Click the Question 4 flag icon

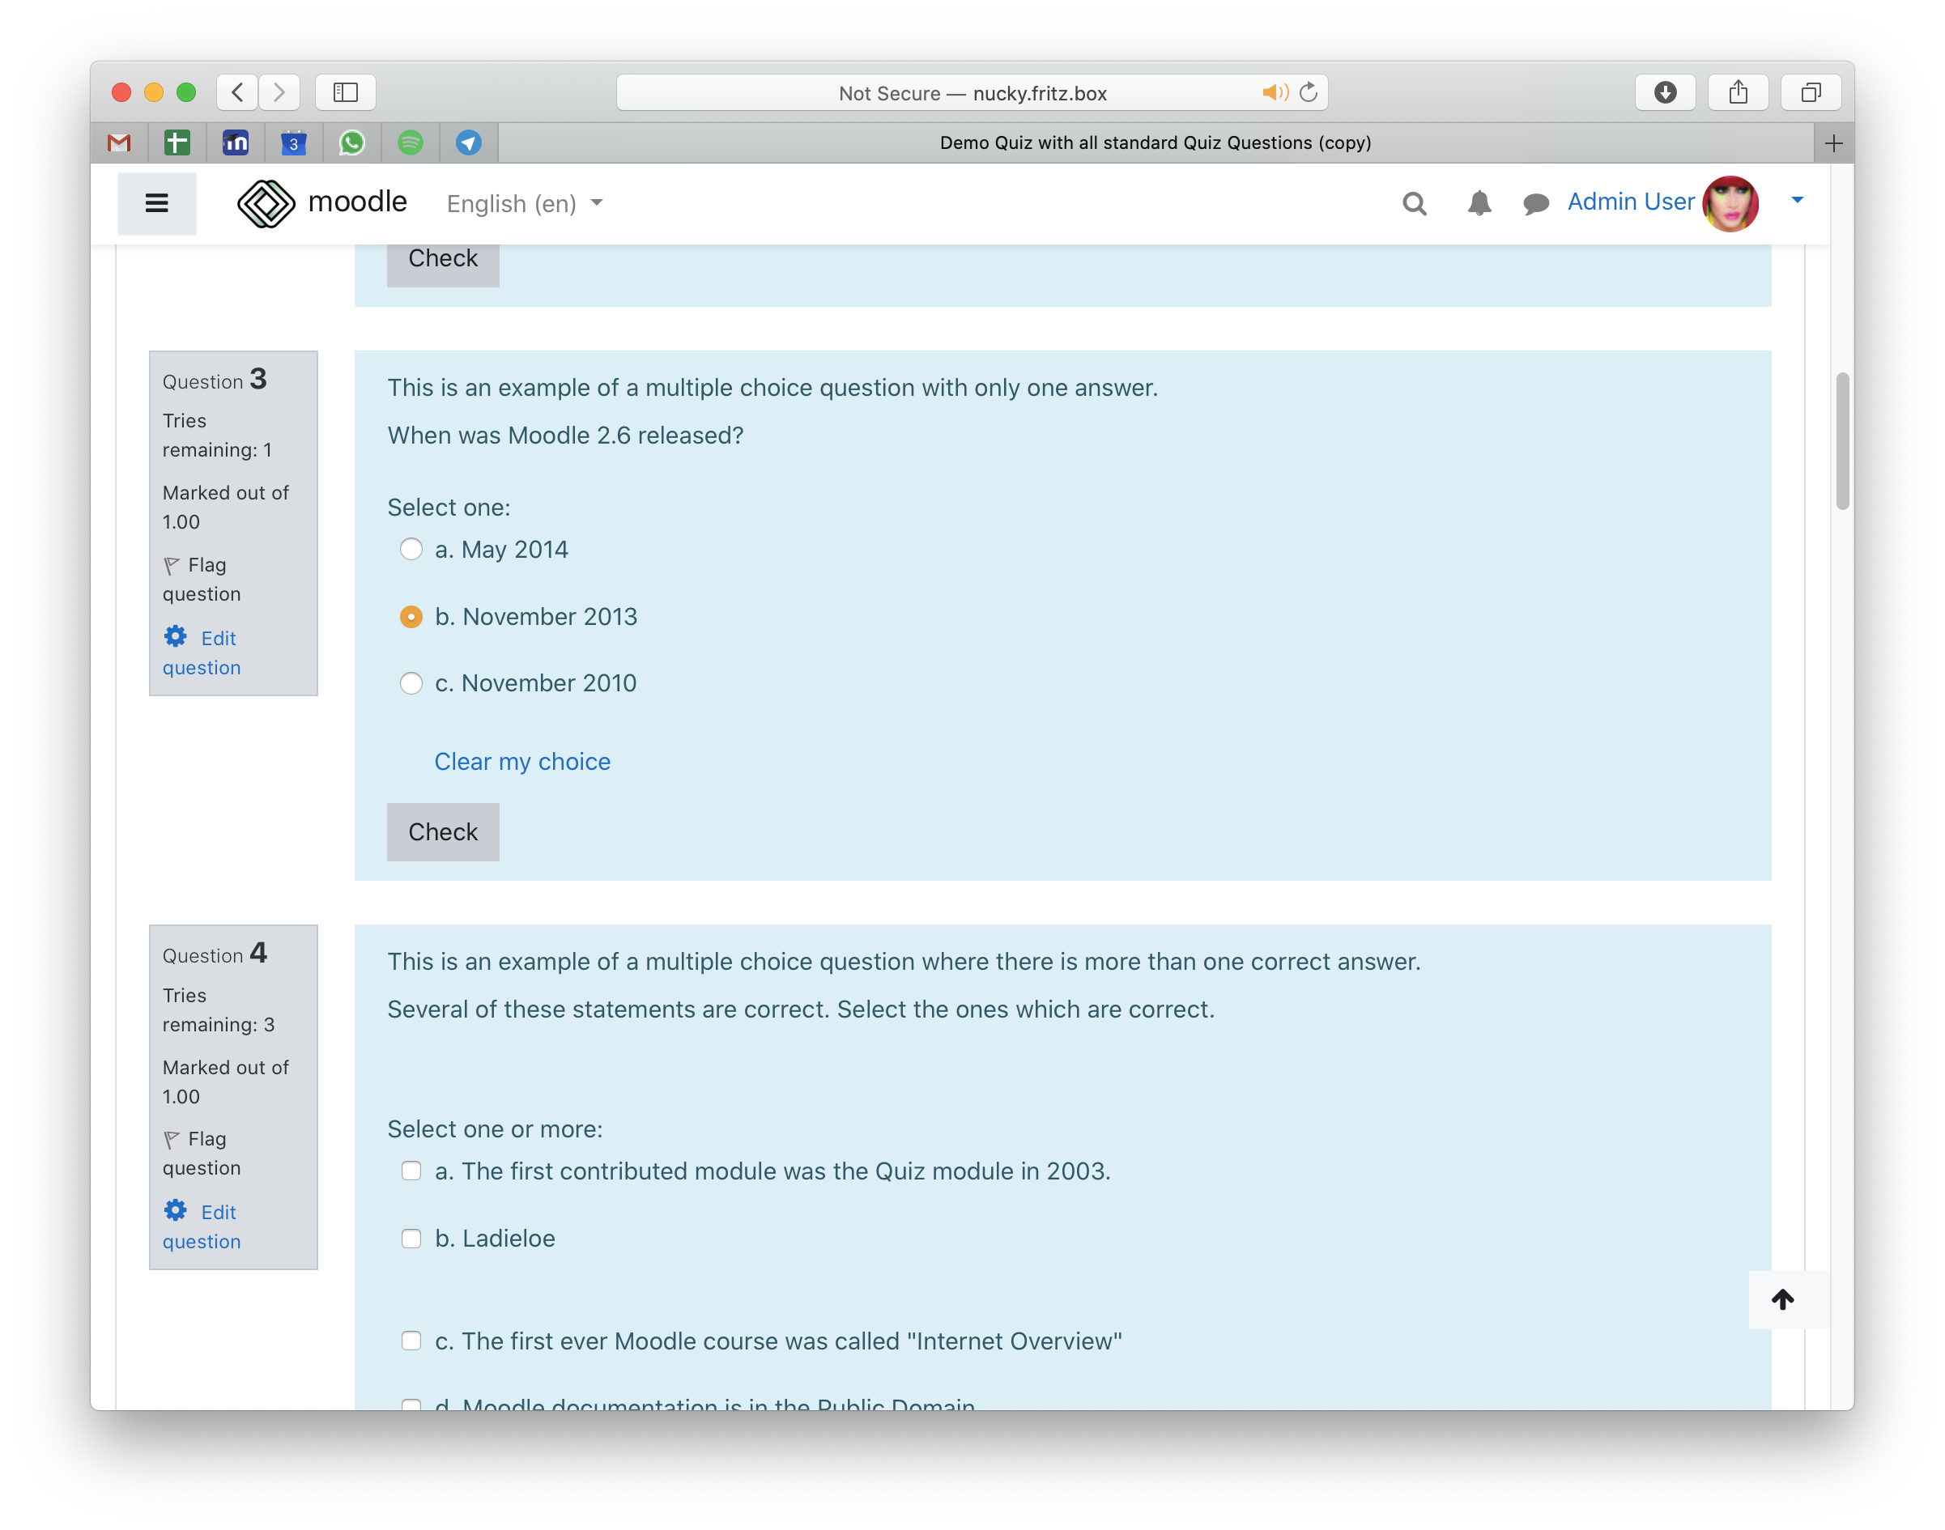click(x=172, y=1141)
